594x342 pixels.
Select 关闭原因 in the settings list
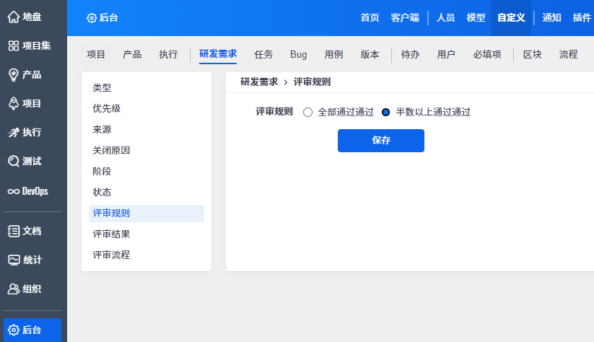[x=111, y=150]
